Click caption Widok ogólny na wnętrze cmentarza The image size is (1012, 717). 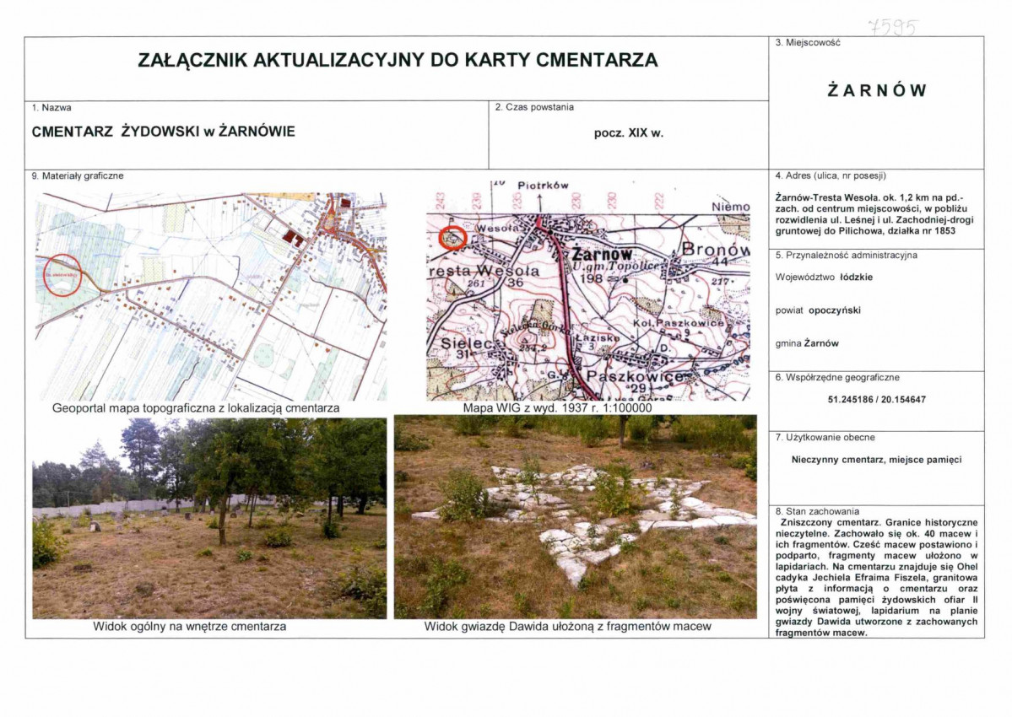189,626
